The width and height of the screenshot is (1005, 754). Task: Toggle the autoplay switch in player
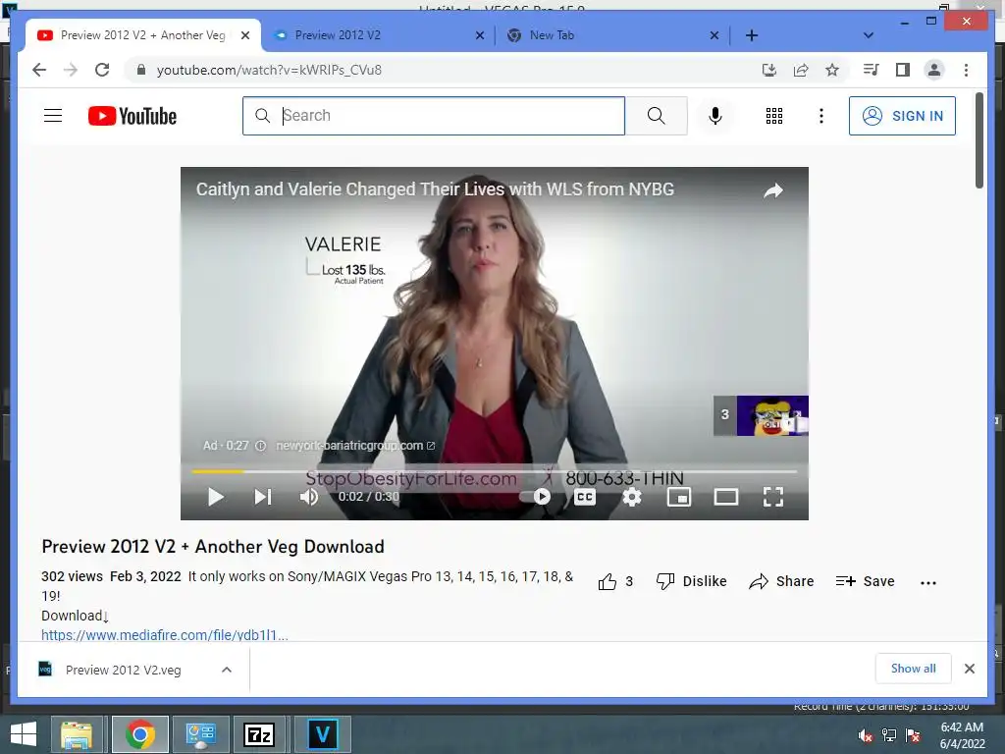[535, 497]
